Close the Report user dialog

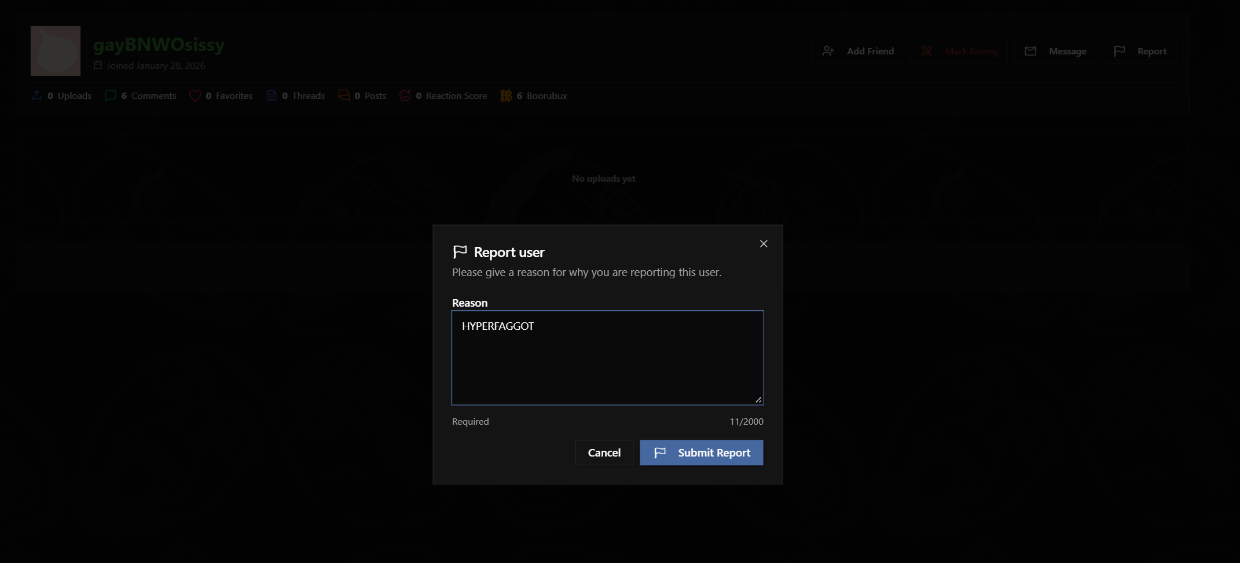764,244
